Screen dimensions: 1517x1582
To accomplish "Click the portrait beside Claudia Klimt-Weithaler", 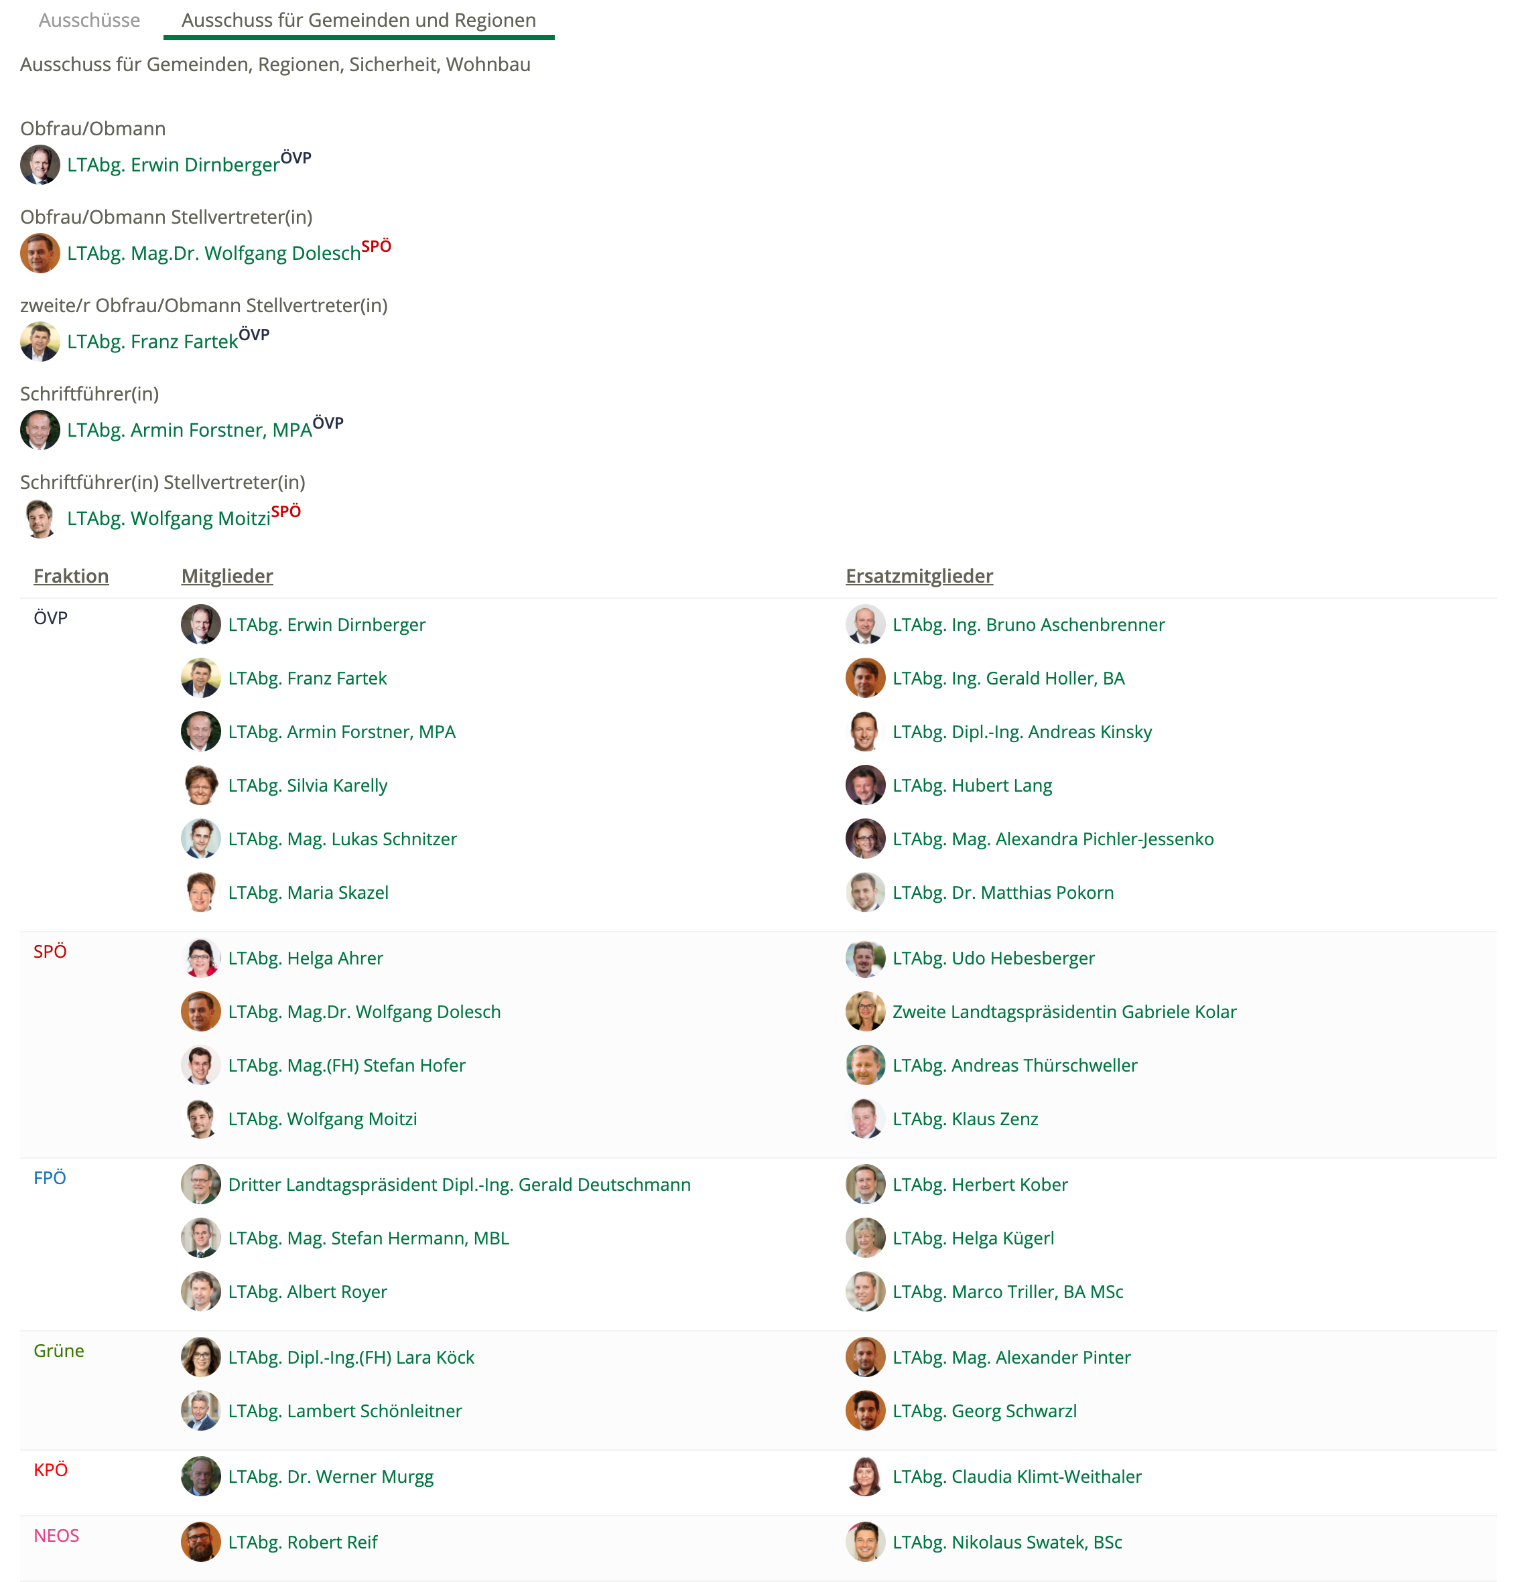I will click(866, 1476).
